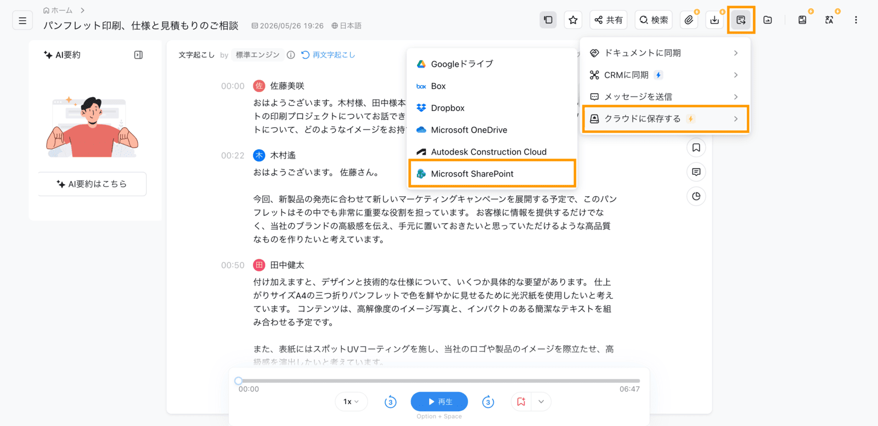Click the 共有 share button
Image resolution: width=878 pixels, height=426 pixels.
click(609, 20)
